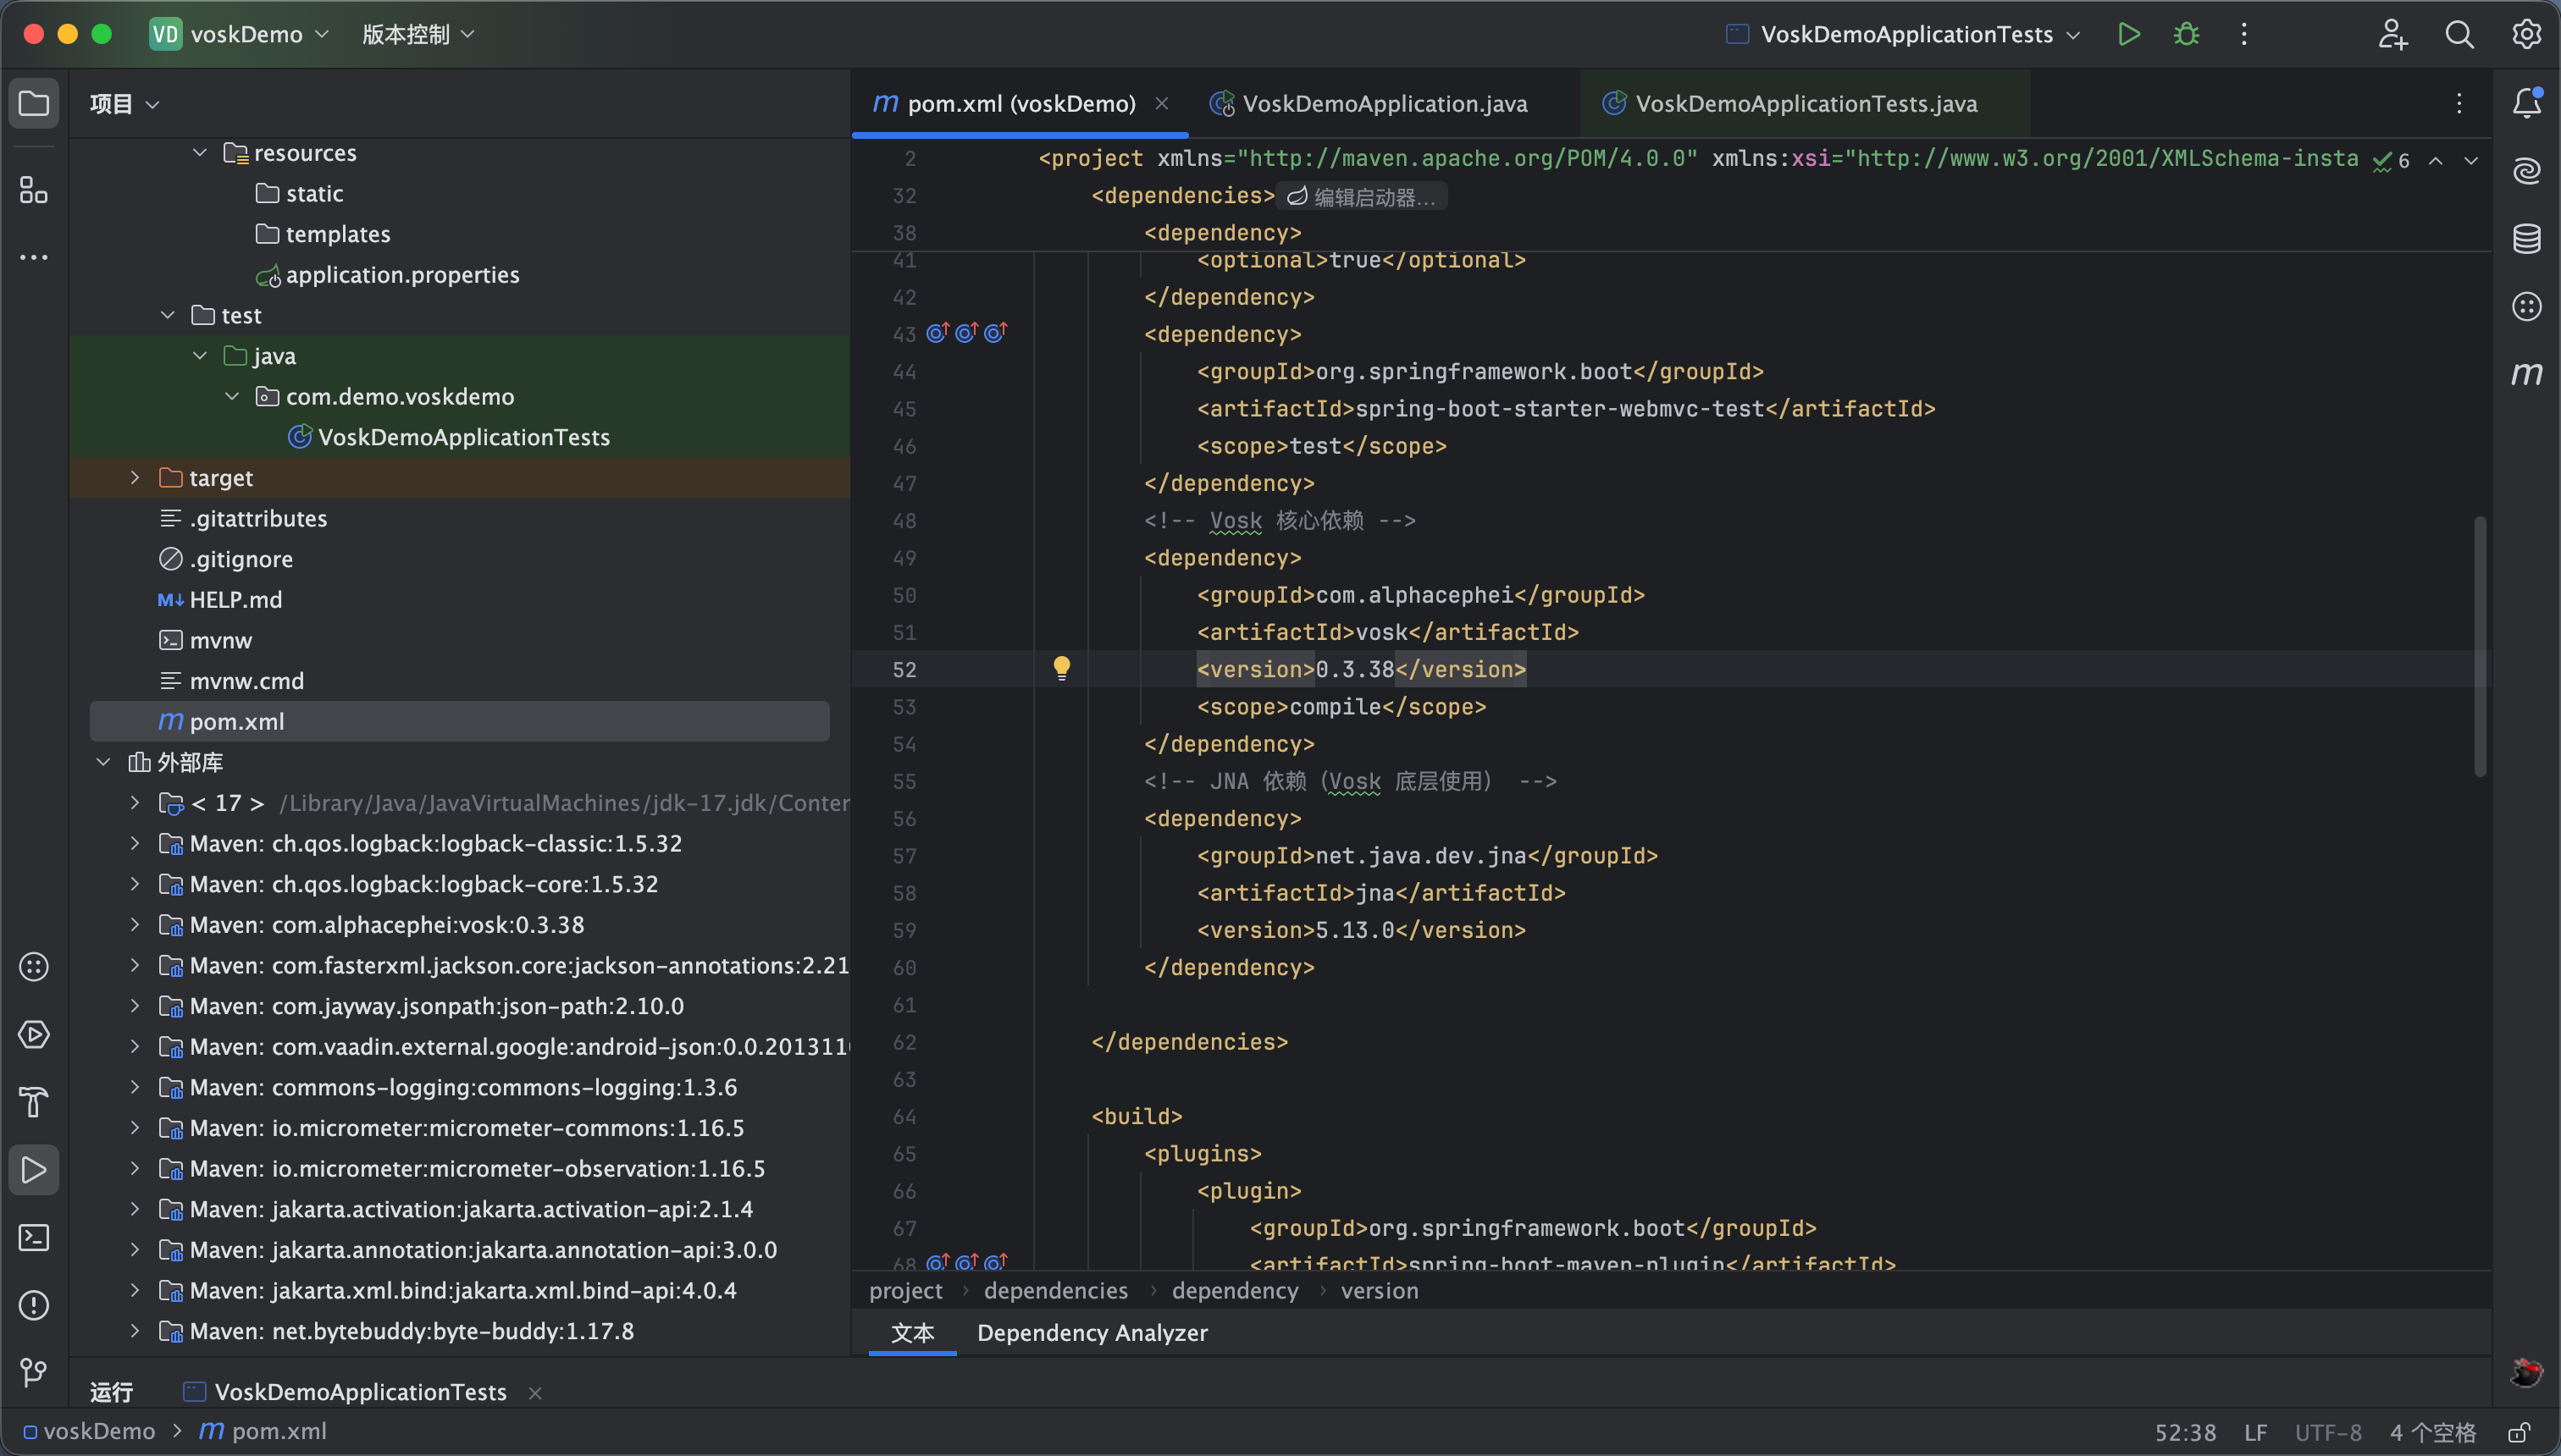Click the Debug bug icon
The width and height of the screenshot is (2561, 1456).
tap(2186, 35)
